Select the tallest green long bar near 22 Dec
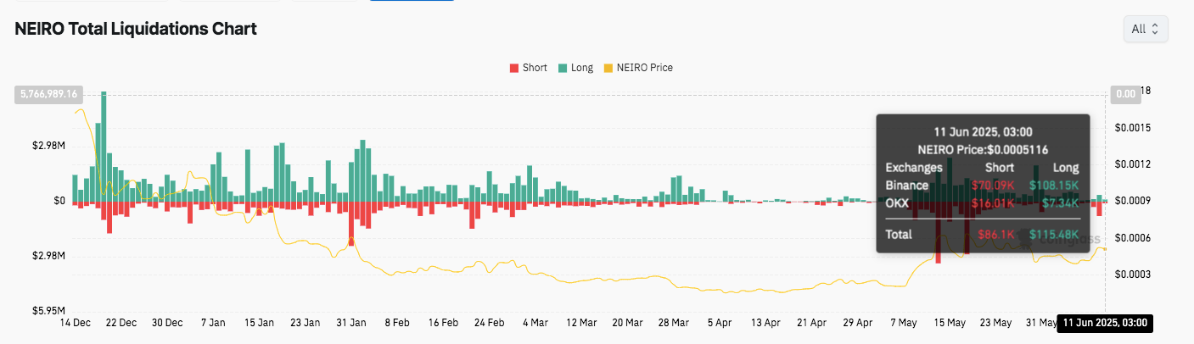This screenshot has height=344, width=1194. tap(104, 144)
